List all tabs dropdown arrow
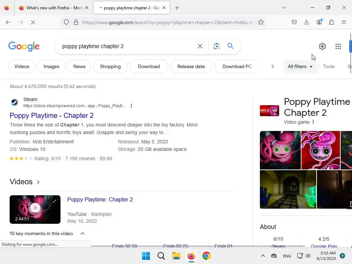The width and height of the screenshot is (352, 264). tap(284, 8)
